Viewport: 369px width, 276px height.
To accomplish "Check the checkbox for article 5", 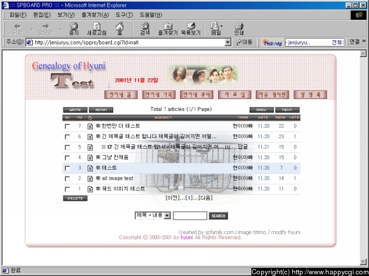I will pyautogui.click(x=67, y=147).
